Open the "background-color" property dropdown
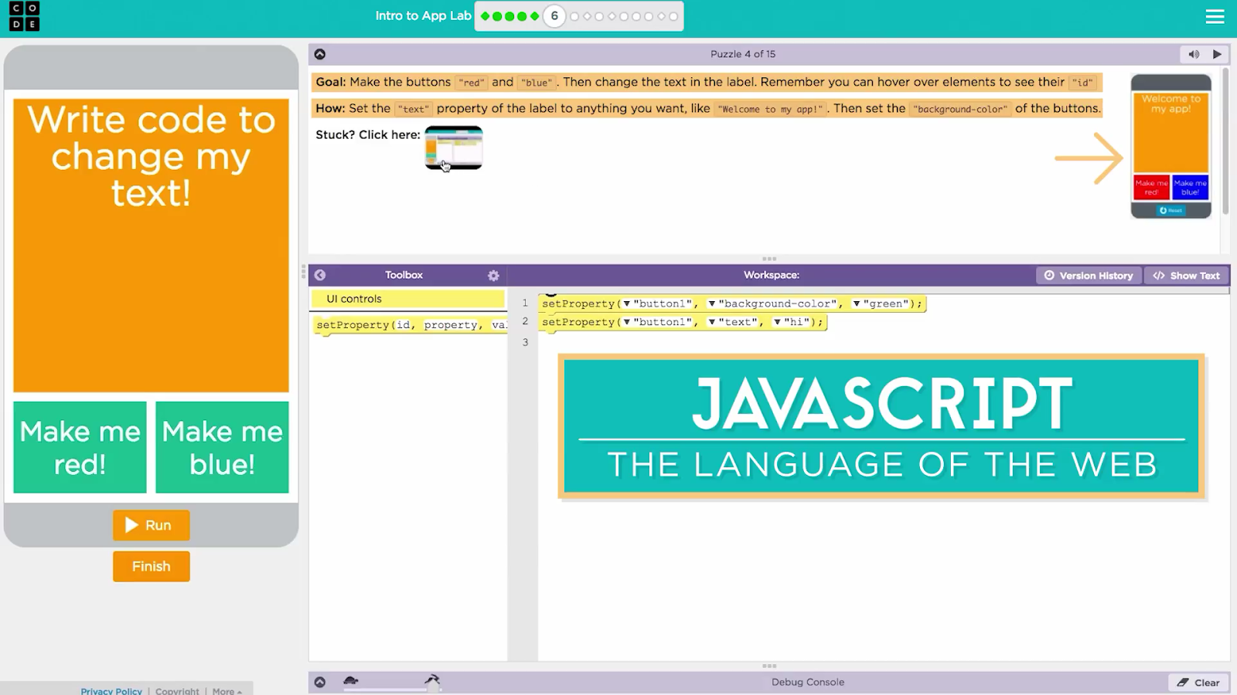This screenshot has width=1237, height=695. [x=711, y=304]
